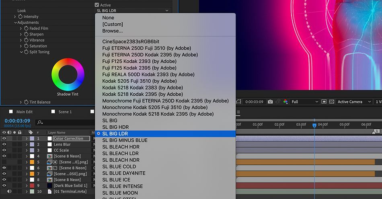
Task: Hide the Dark Blue Solid 1 layer
Action: click(4, 186)
